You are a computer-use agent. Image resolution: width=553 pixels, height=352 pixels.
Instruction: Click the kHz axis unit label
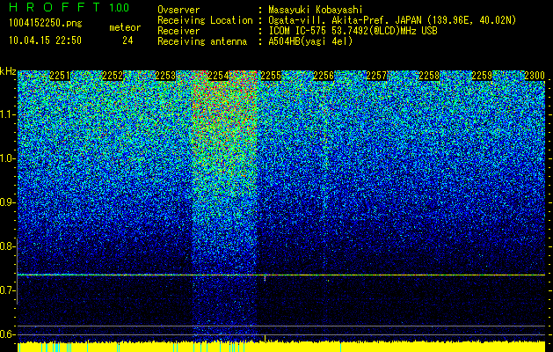tap(8, 71)
